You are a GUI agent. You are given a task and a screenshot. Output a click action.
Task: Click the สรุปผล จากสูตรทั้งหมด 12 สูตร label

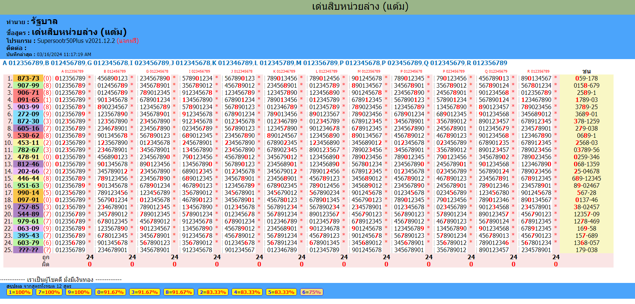[x=39, y=286]
